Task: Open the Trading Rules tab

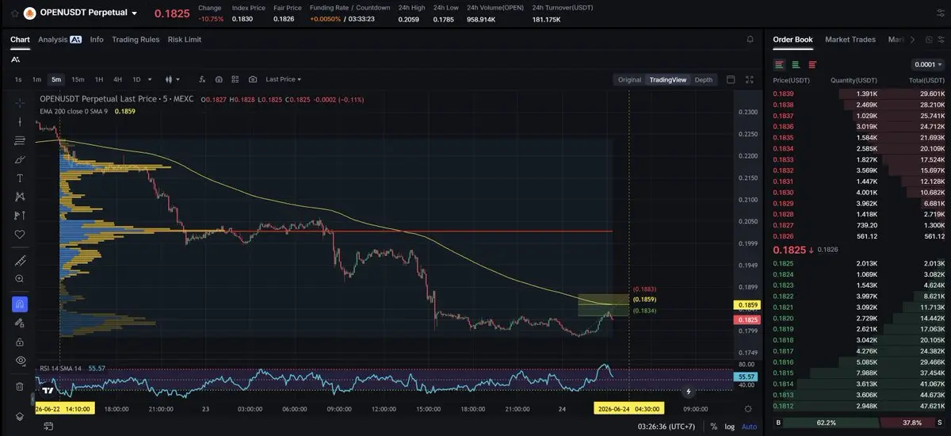Action: (x=136, y=39)
